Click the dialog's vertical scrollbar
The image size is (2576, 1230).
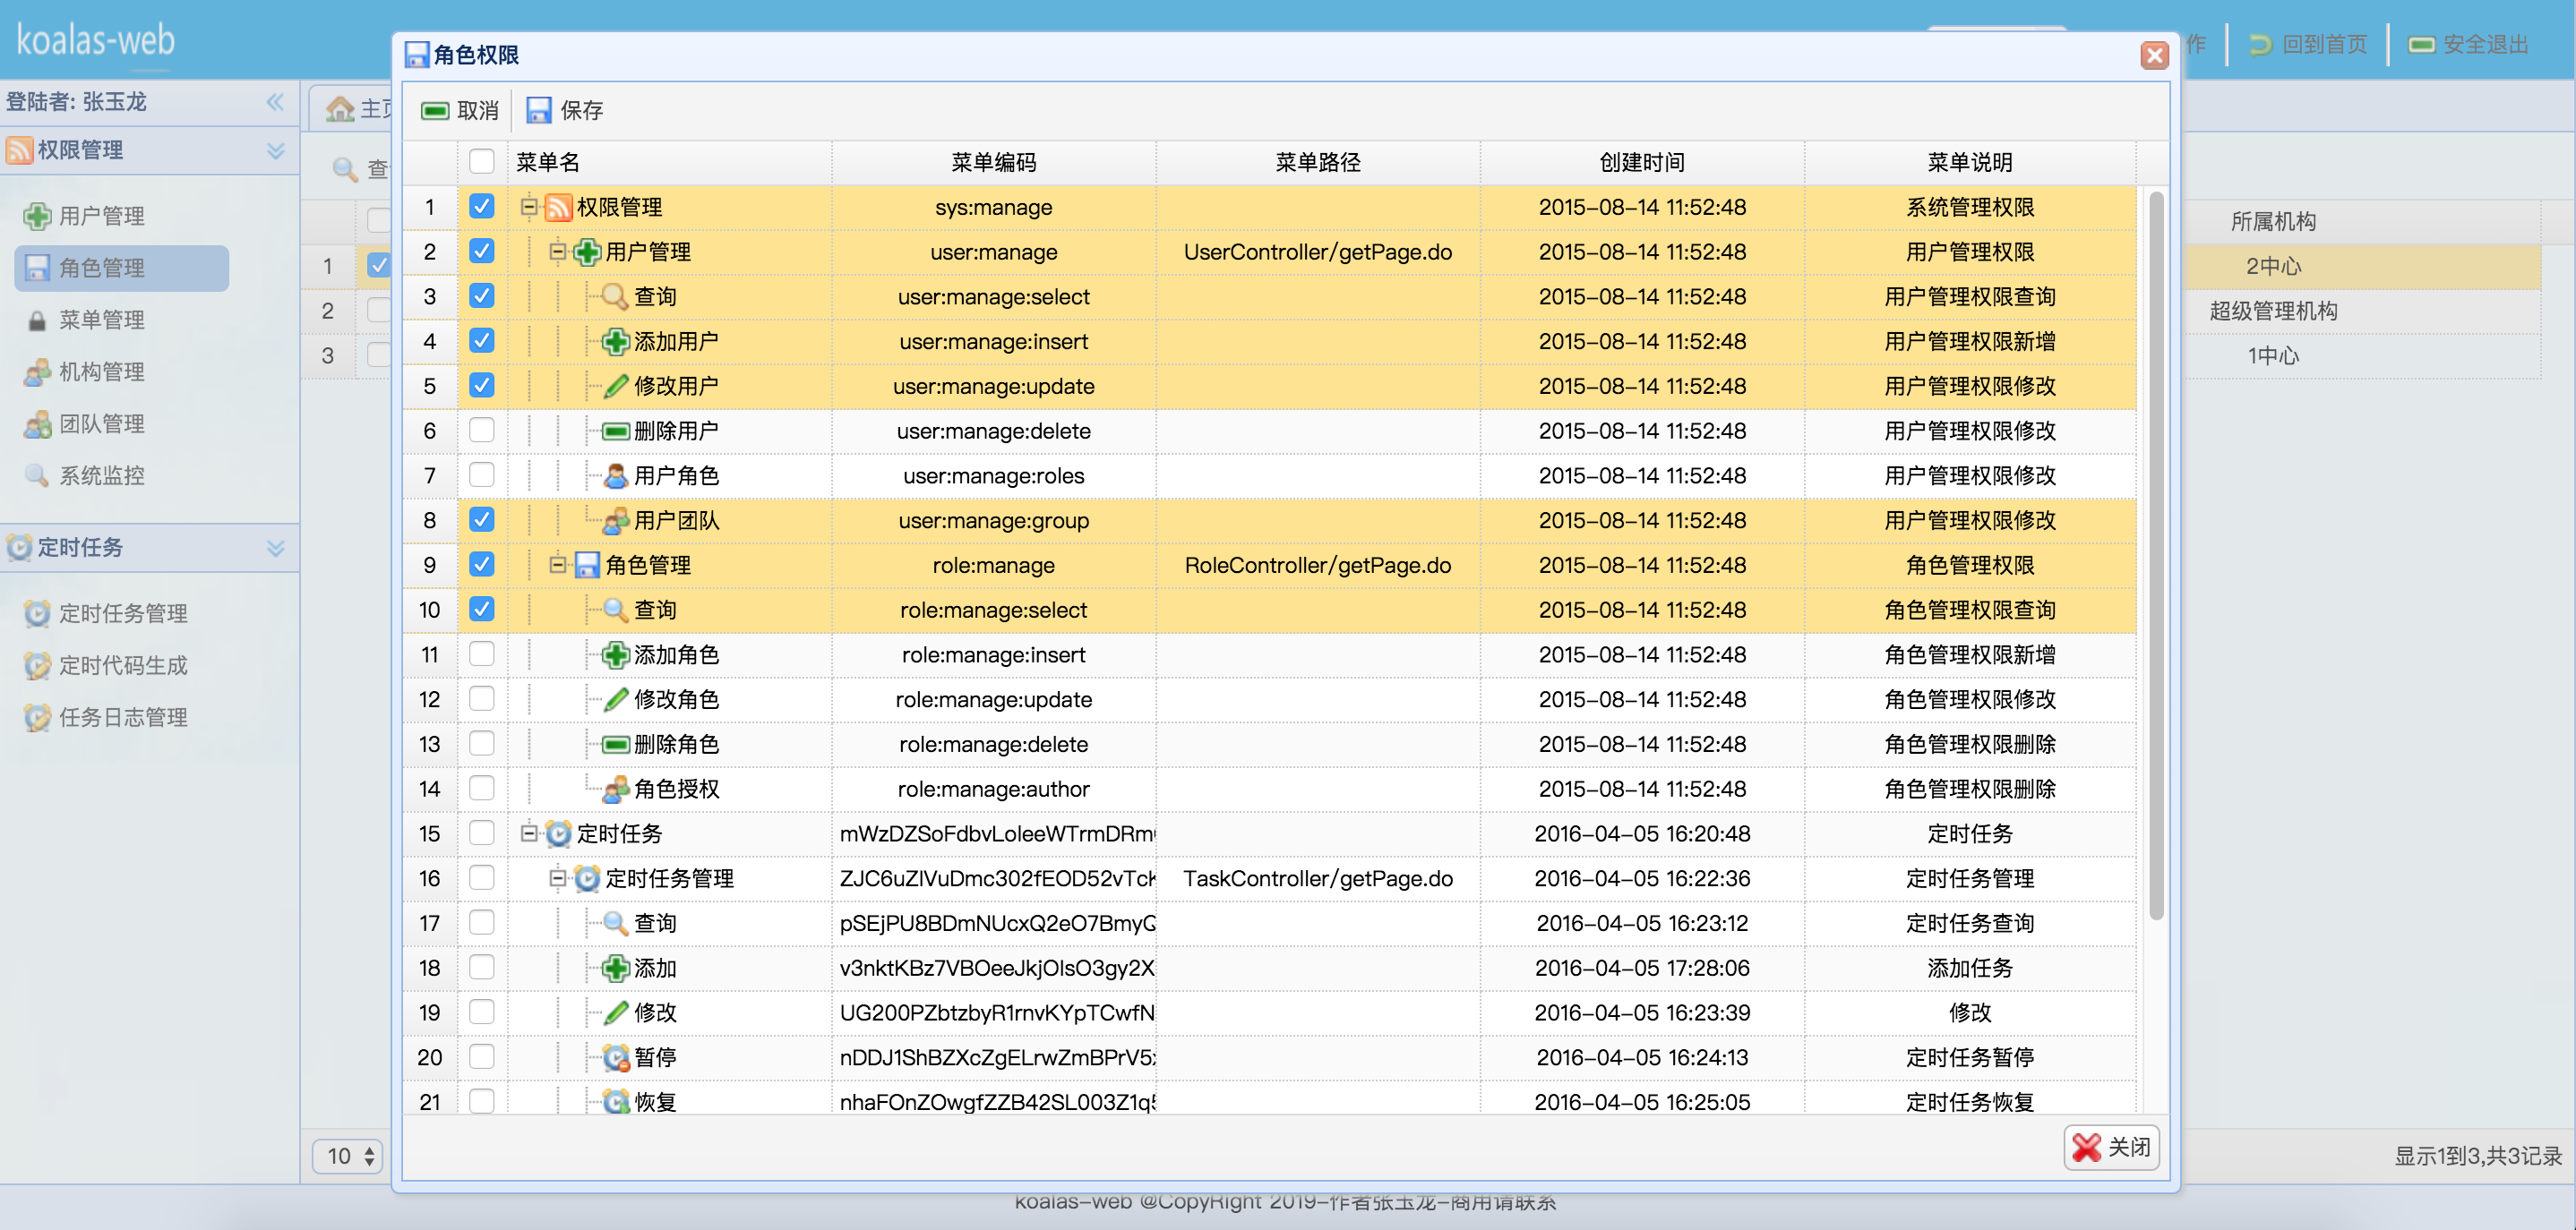(2156, 554)
